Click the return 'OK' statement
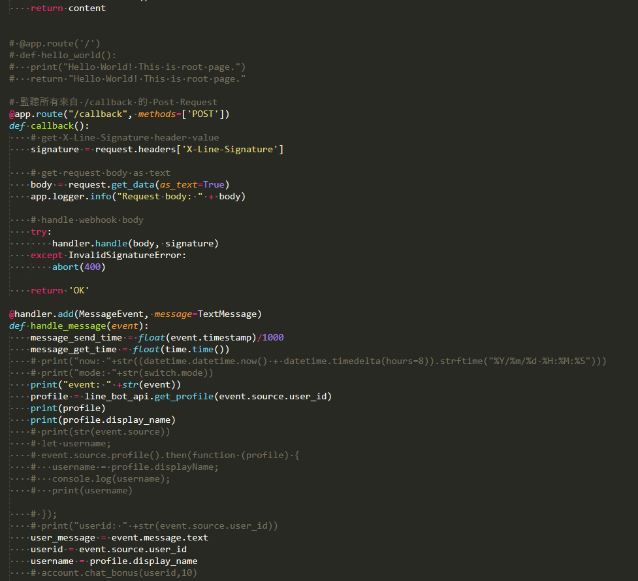 60,291
